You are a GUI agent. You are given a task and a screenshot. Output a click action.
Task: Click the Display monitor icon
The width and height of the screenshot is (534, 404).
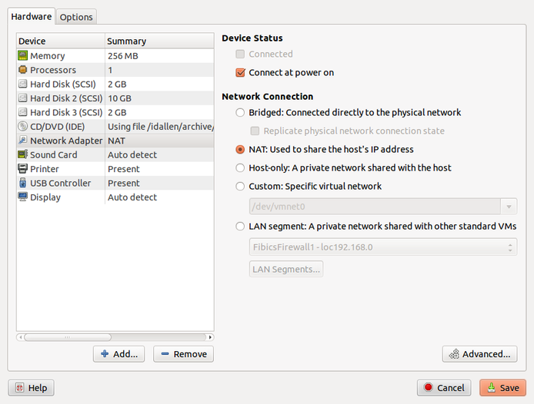tap(23, 197)
